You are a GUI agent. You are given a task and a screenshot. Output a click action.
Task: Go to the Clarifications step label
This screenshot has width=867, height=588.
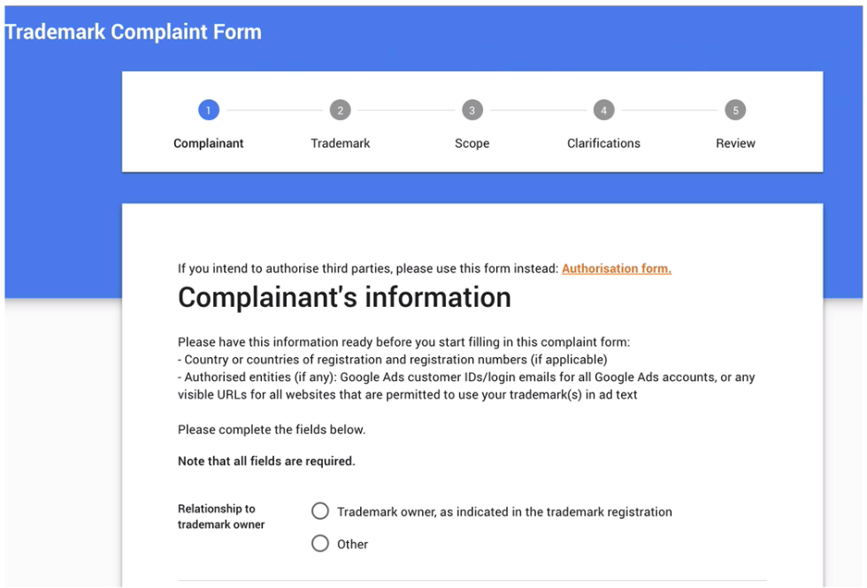pos(603,143)
